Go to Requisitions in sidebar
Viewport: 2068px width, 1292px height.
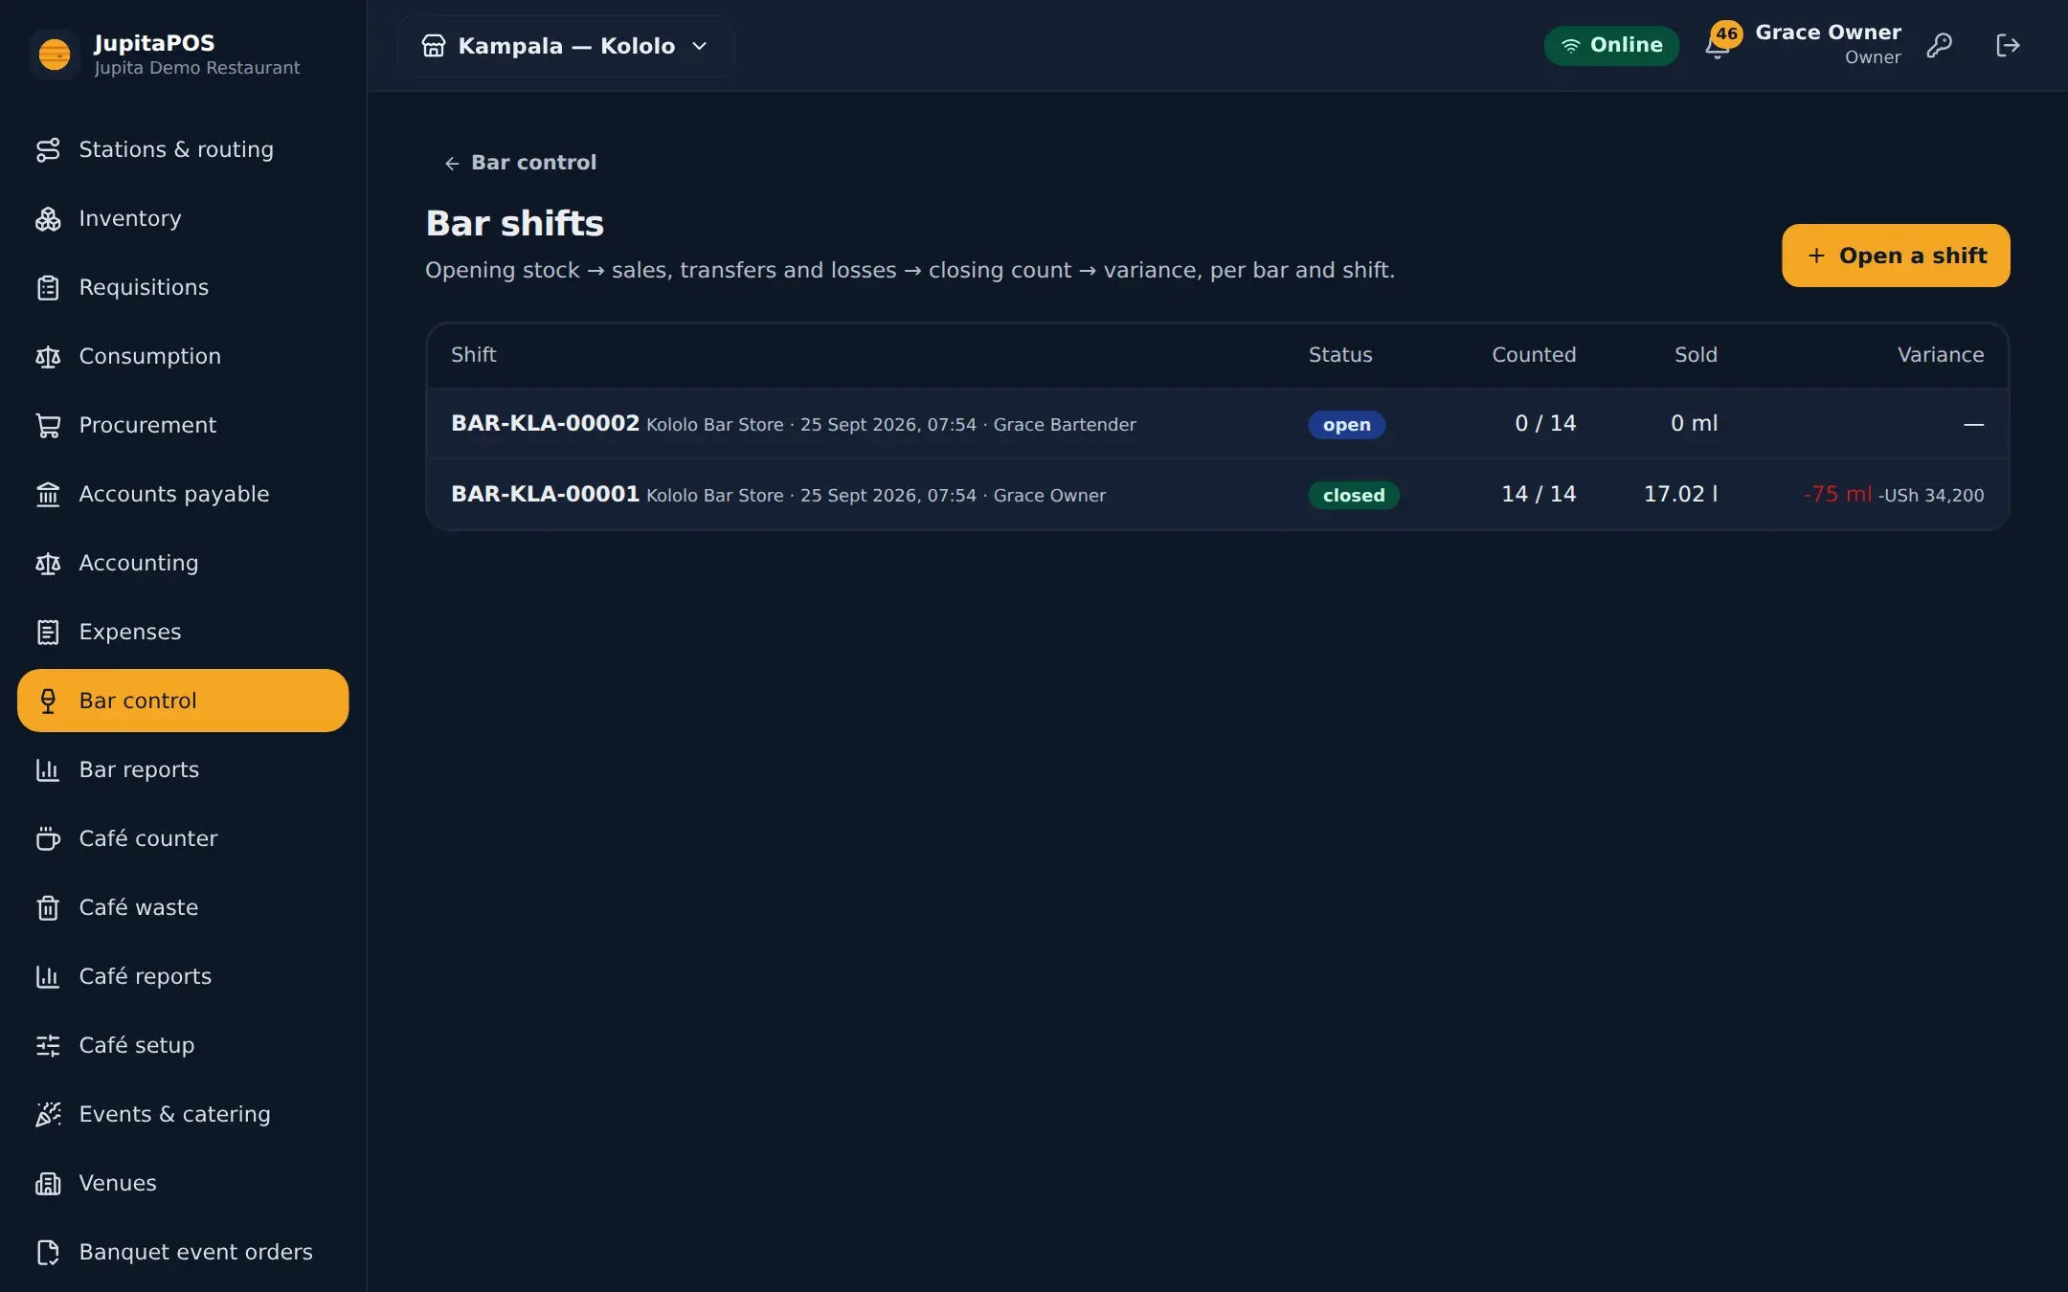(x=183, y=287)
